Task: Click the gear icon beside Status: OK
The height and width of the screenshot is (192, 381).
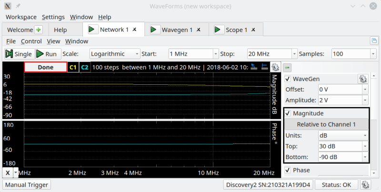Action: 365,184
